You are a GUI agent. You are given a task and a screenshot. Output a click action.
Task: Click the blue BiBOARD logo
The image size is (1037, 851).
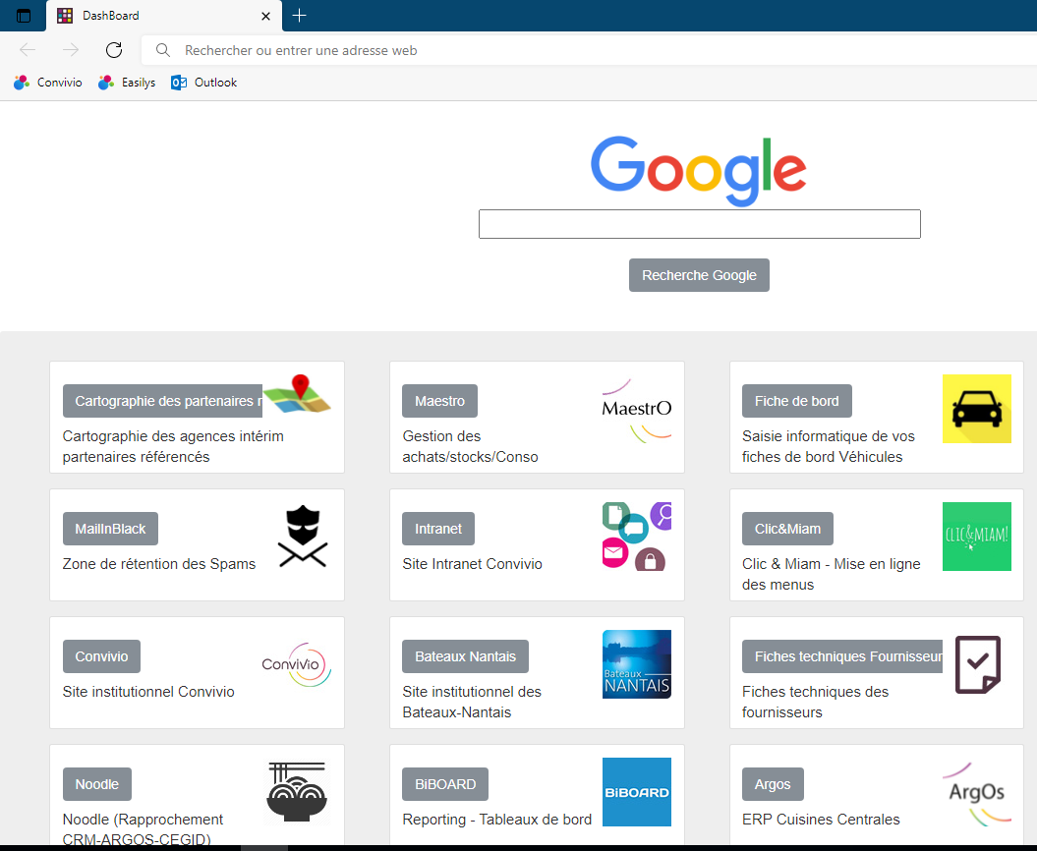click(x=636, y=791)
